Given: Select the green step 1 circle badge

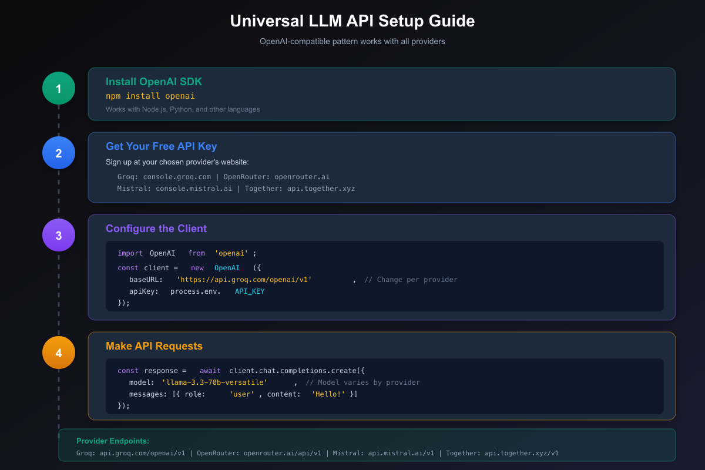Looking at the screenshot, I should tap(58, 88).
